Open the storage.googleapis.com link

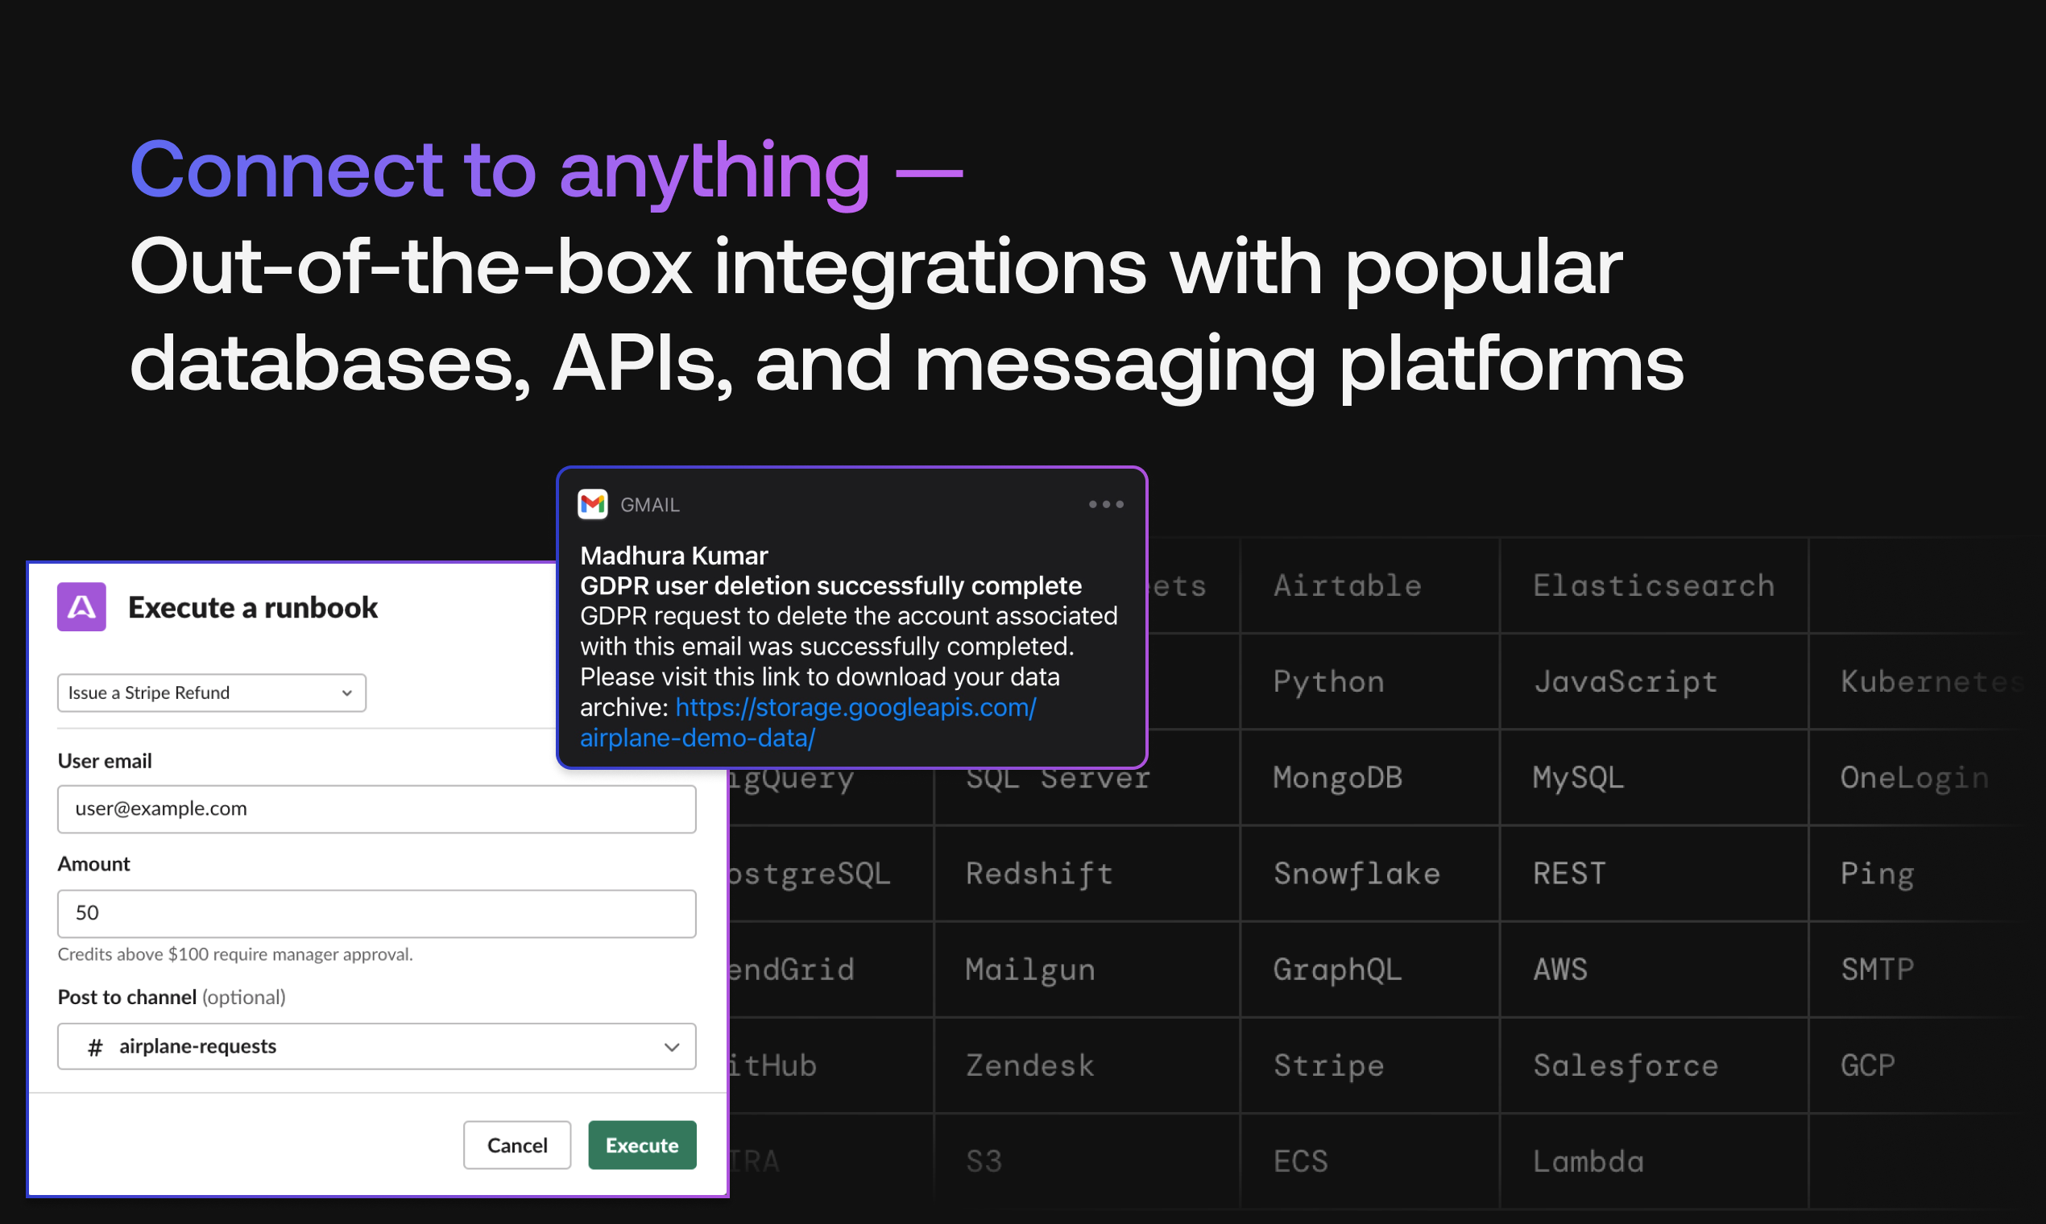(x=809, y=722)
